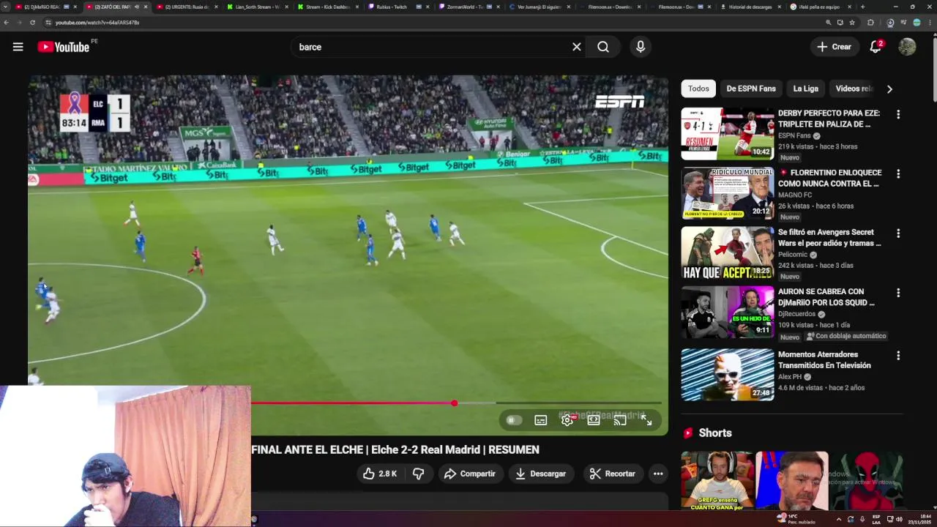Go to YouTube home via logo
This screenshot has width=937, height=527.
click(x=64, y=47)
